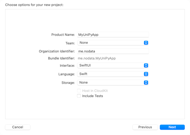Screen dimensions: 190x135
Task: Go back with the Previous button
Action: (x=145, y=127)
